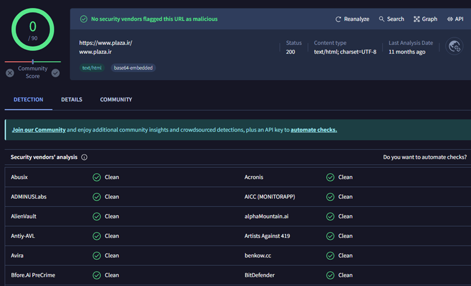Click the info icon next to Security vendors' analysis

[x=84, y=157]
